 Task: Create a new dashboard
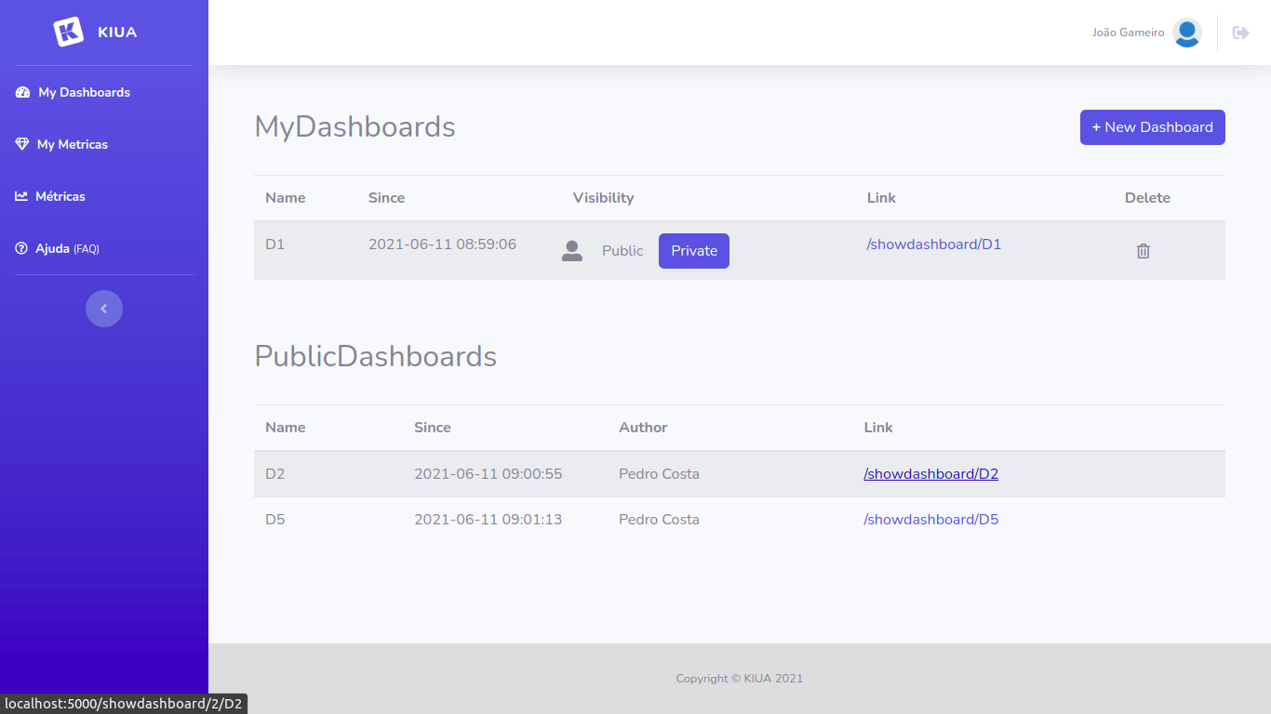pyautogui.click(x=1152, y=127)
